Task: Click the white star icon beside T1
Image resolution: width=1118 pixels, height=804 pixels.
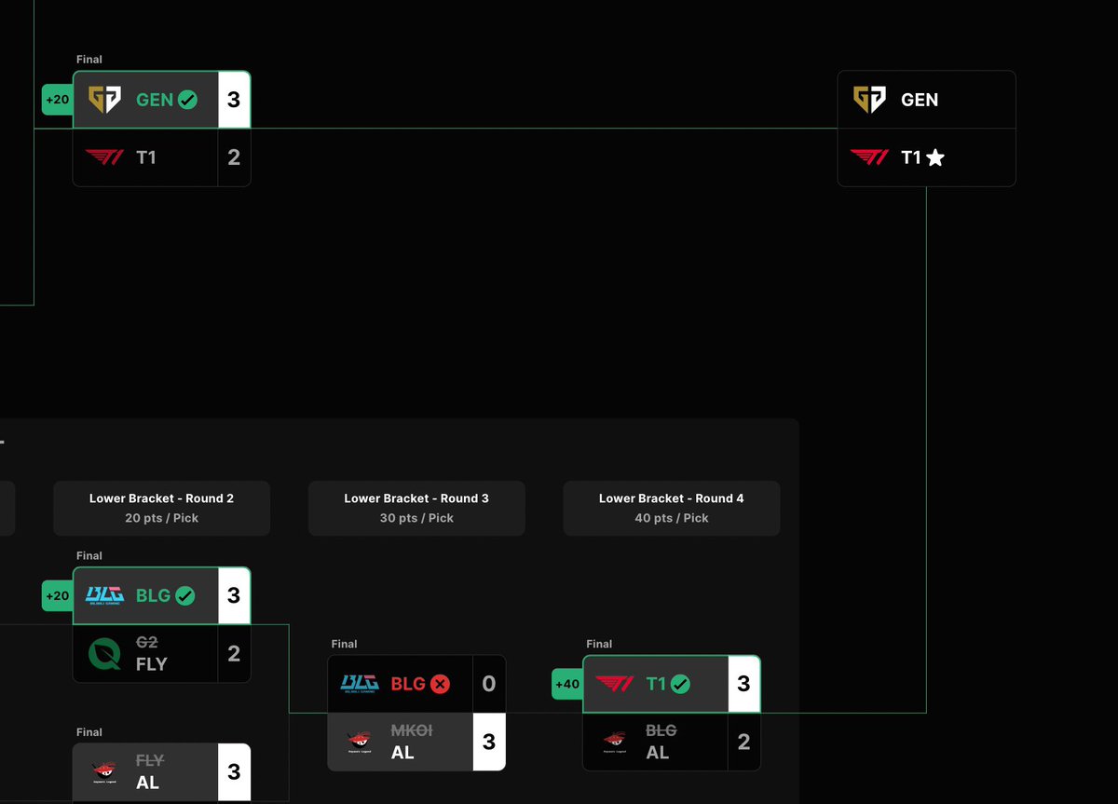Action: (935, 157)
